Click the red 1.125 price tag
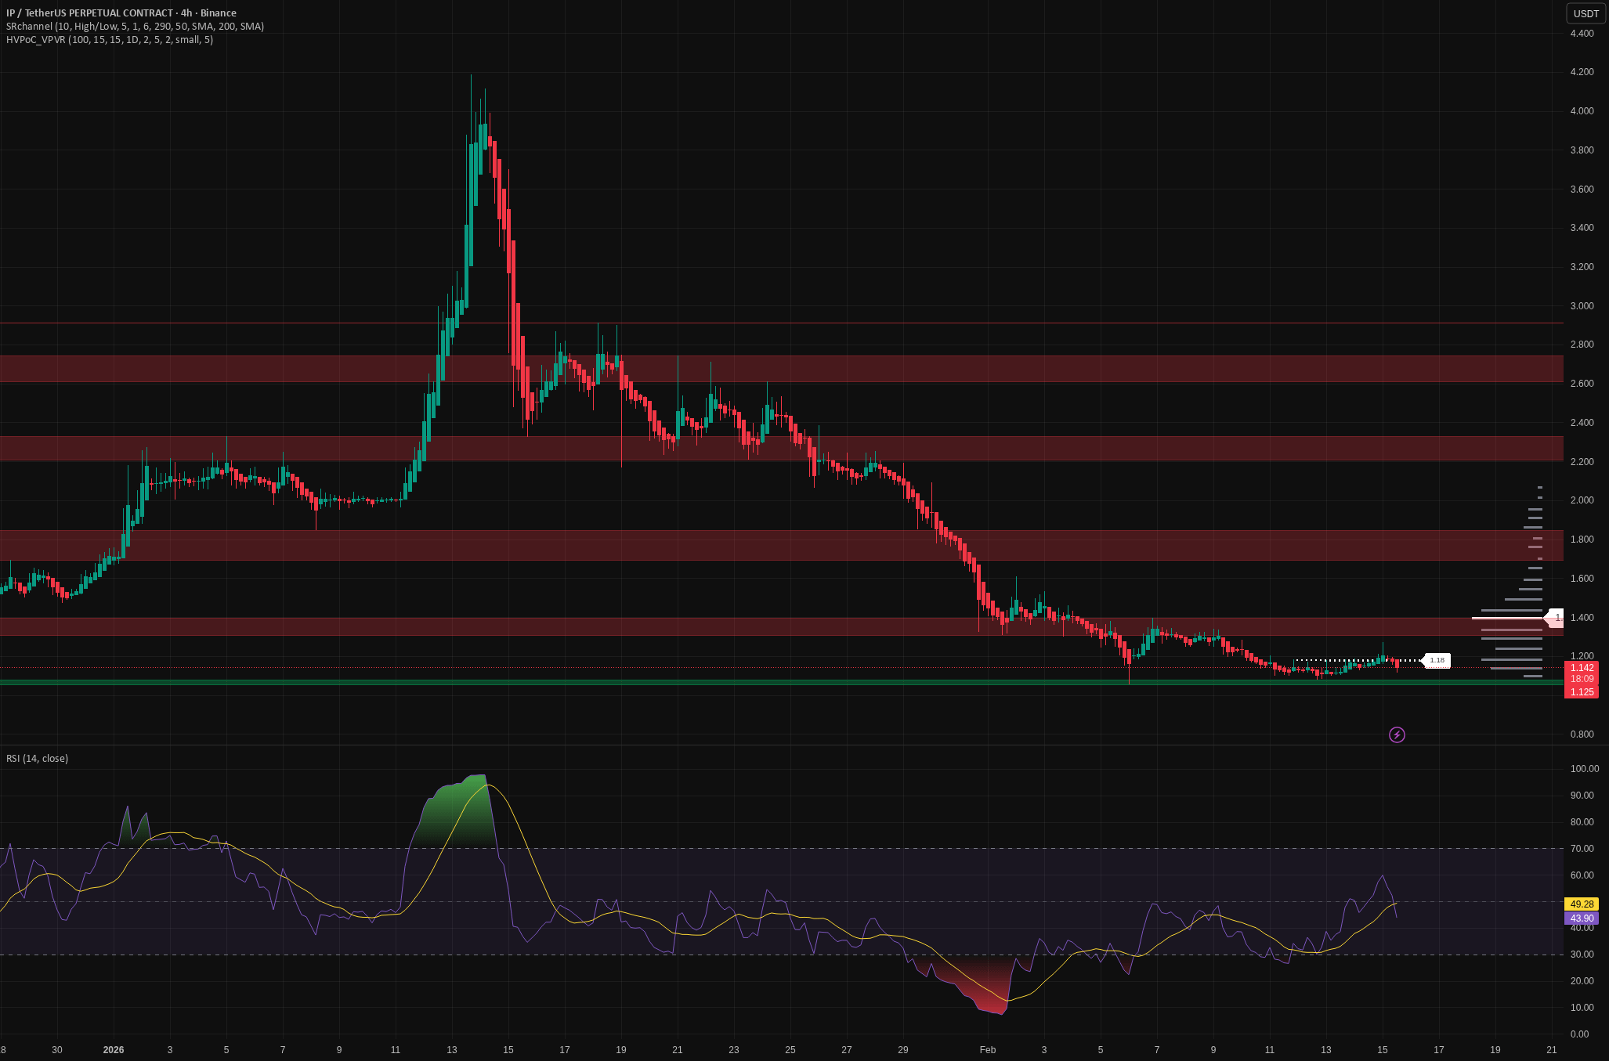Image resolution: width=1609 pixels, height=1061 pixels. 1582,692
